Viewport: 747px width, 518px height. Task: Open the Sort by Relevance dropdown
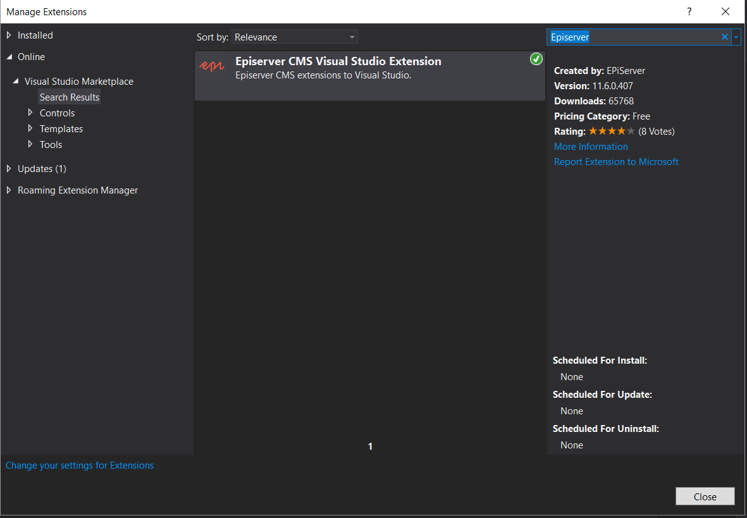click(294, 37)
